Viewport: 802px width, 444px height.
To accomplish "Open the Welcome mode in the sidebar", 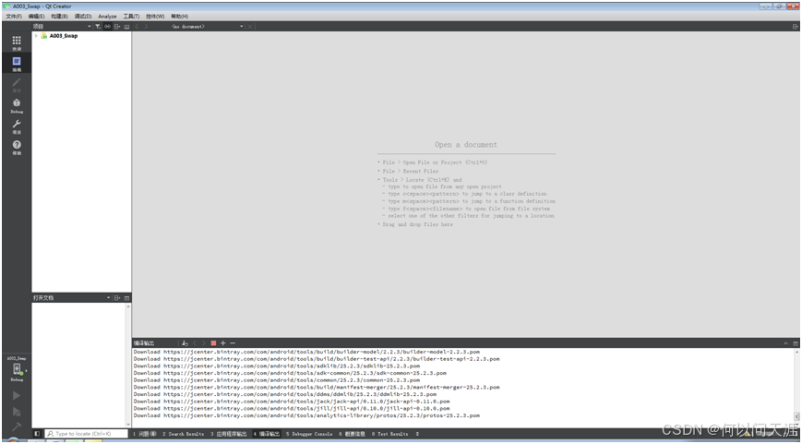I will [17, 43].
